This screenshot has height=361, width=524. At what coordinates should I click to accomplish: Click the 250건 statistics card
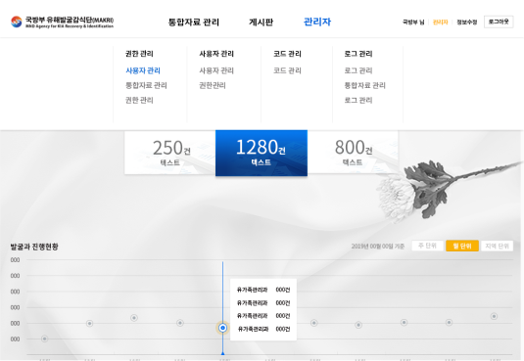coord(170,153)
